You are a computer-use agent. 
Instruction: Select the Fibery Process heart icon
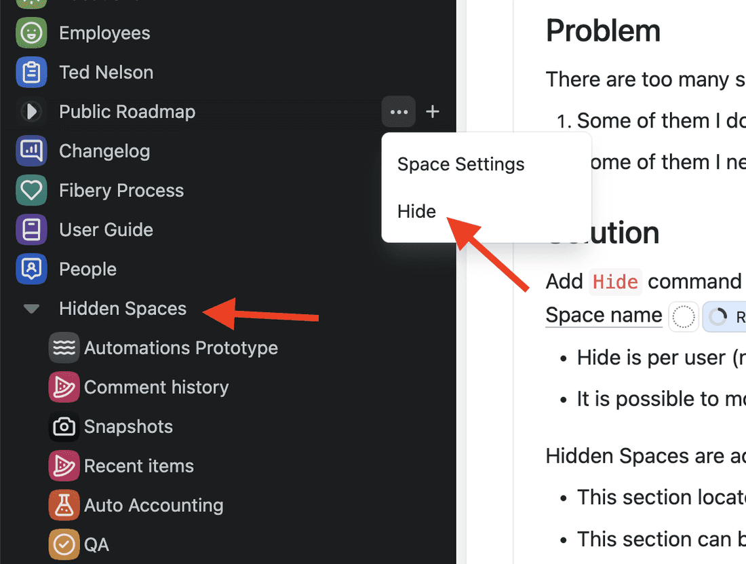(x=31, y=190)
